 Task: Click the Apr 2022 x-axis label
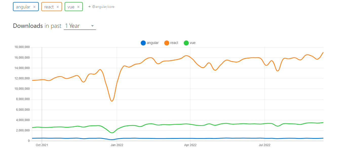pyautogui.click(x=190, y=145)
